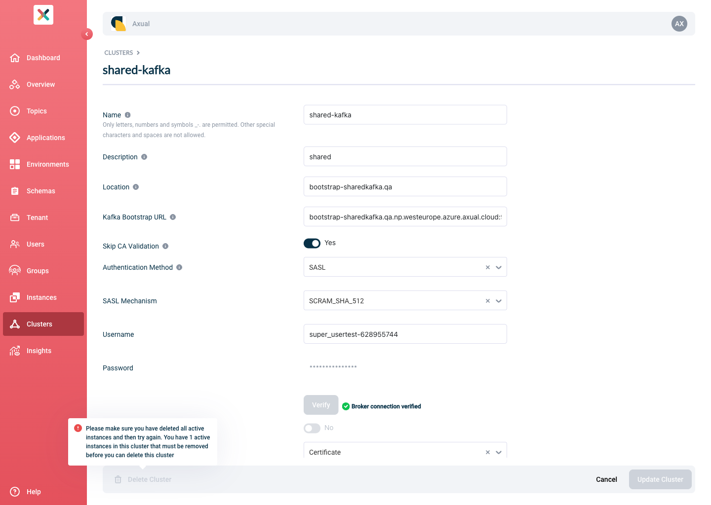Click the info icon beside Authentication Method
The image size is (711, 505).
pos(179,267)
